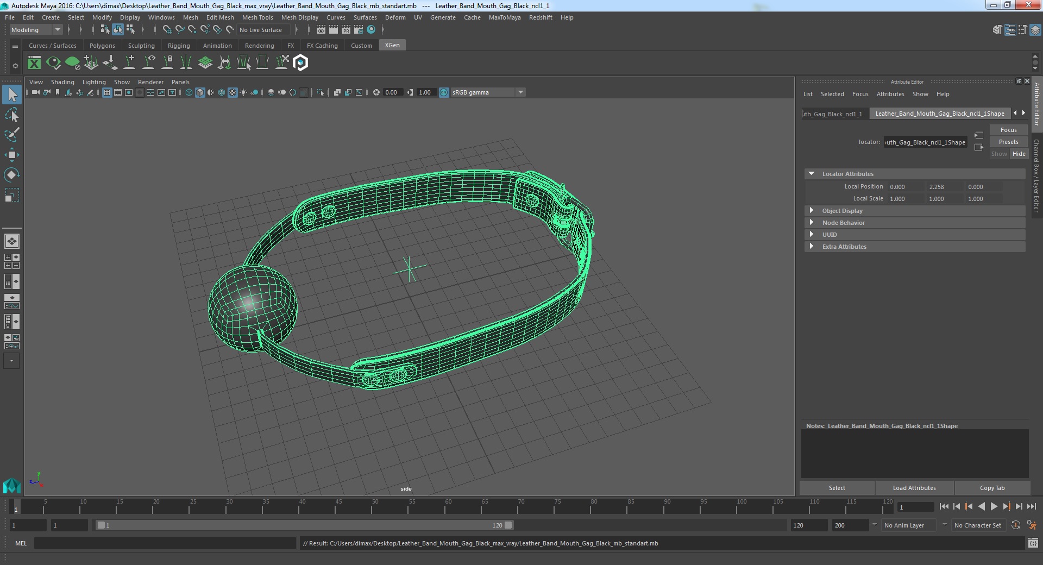
Task: Pick the Rotate tool in toolbox
Action: pos(11,175)
